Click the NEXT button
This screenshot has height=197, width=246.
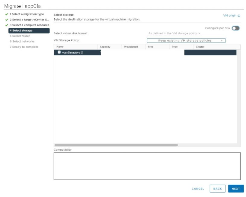click(x=236, y=189)
